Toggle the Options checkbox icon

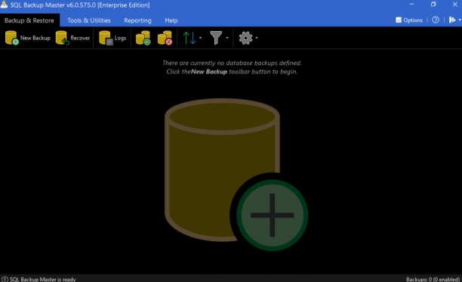coord(399,20)
